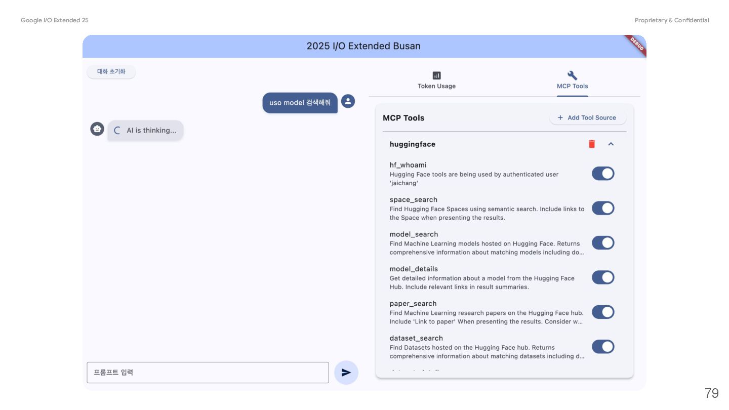Click 'Proprietary & Confidential' text
The image size is (729, 410).
tap(672, 20)
